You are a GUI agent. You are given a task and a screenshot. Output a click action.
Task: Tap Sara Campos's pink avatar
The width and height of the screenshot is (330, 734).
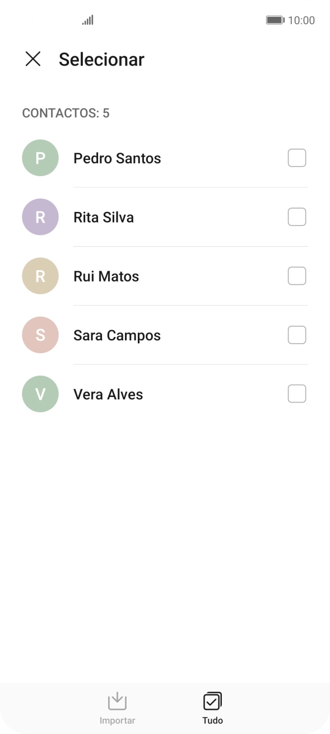pos(40,335)
